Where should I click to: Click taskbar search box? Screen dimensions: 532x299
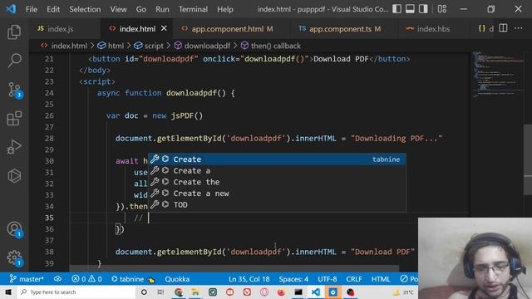[x=76, y=292]
